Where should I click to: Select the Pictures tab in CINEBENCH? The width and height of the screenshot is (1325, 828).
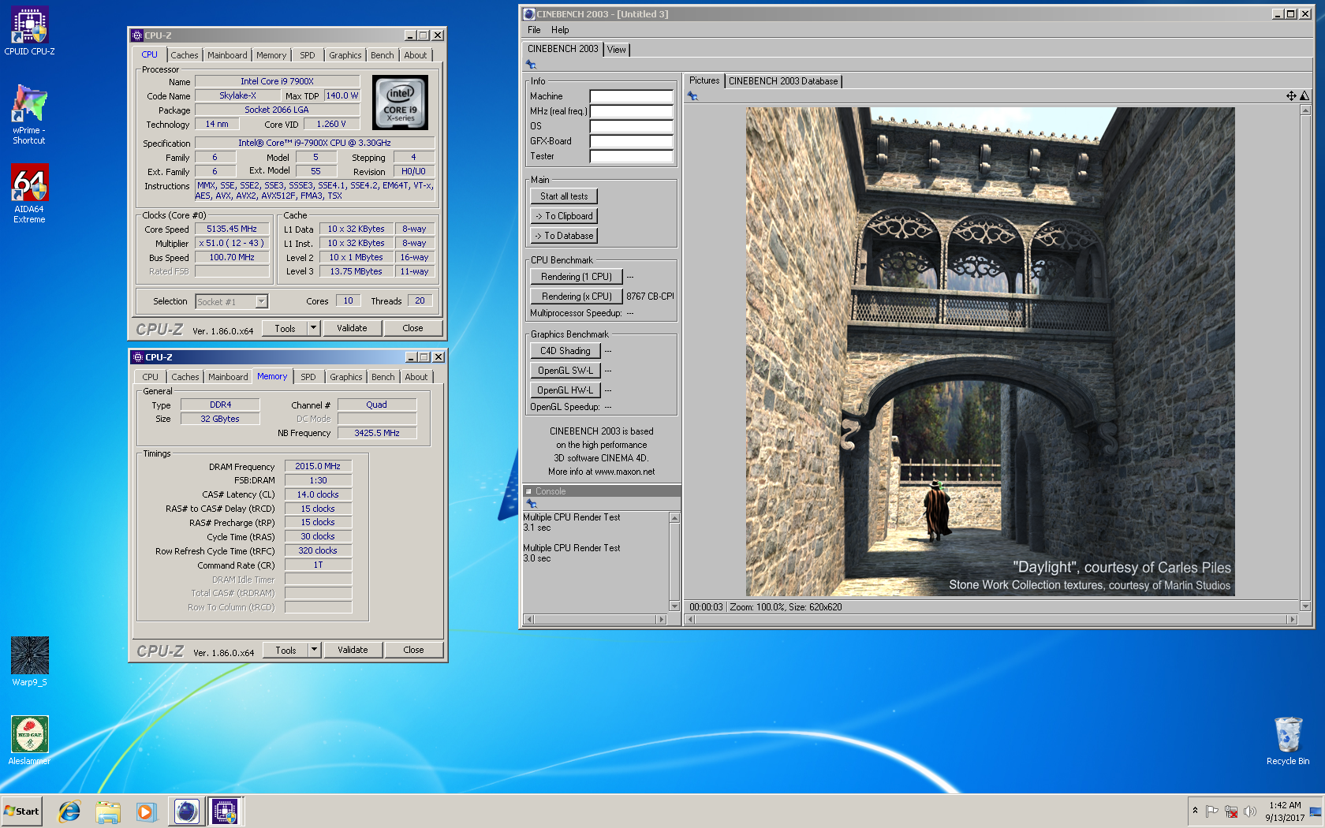point(704,80)
